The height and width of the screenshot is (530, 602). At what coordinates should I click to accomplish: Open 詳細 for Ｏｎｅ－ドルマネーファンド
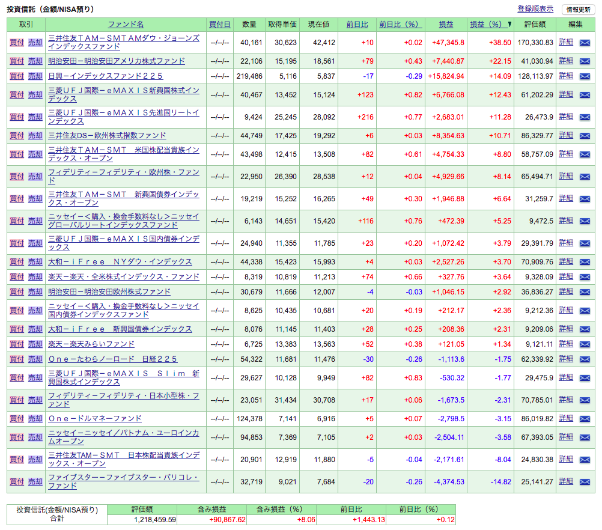tap(566, 418)
